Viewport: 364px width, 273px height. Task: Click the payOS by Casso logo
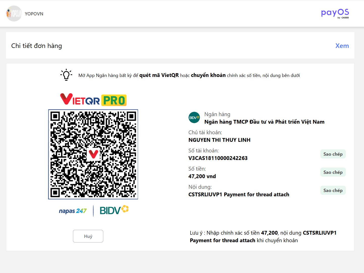pos(335,13)
